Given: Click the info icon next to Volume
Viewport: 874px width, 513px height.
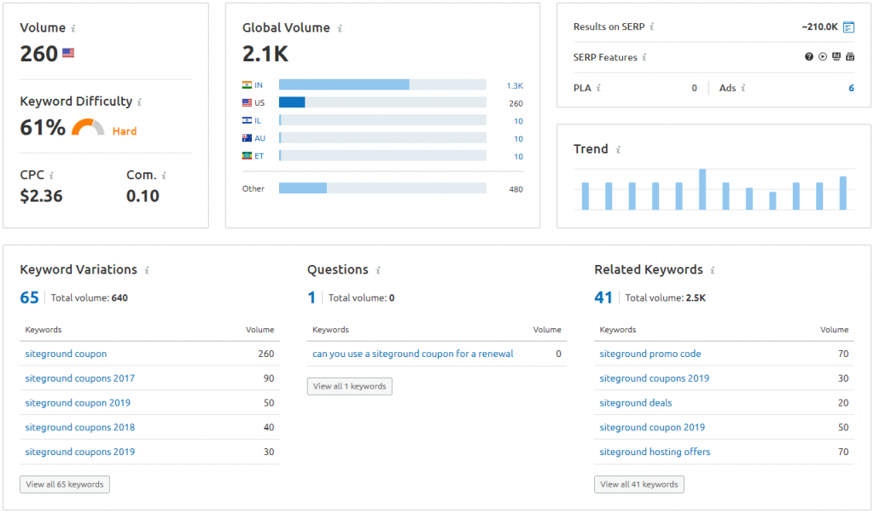Looking at the screenshot, I should (73, 28).
